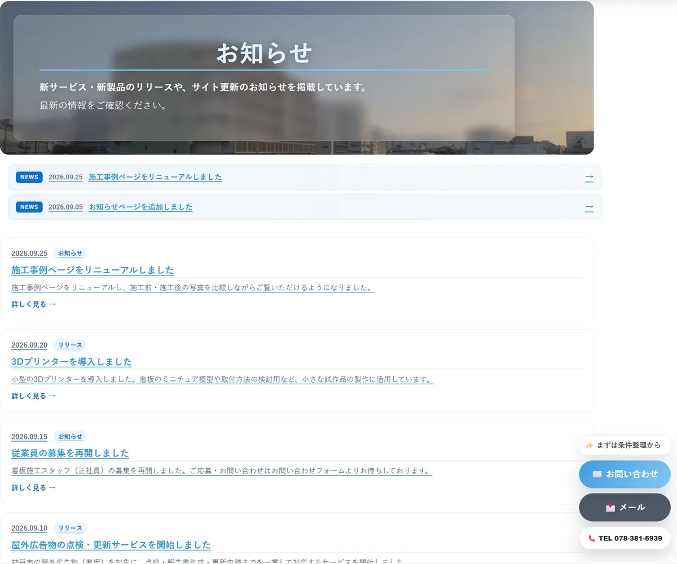The image size is (677, 564).
Task: Click the arrow icon on the 2026.09.05 news row
Action: point(589,207)
